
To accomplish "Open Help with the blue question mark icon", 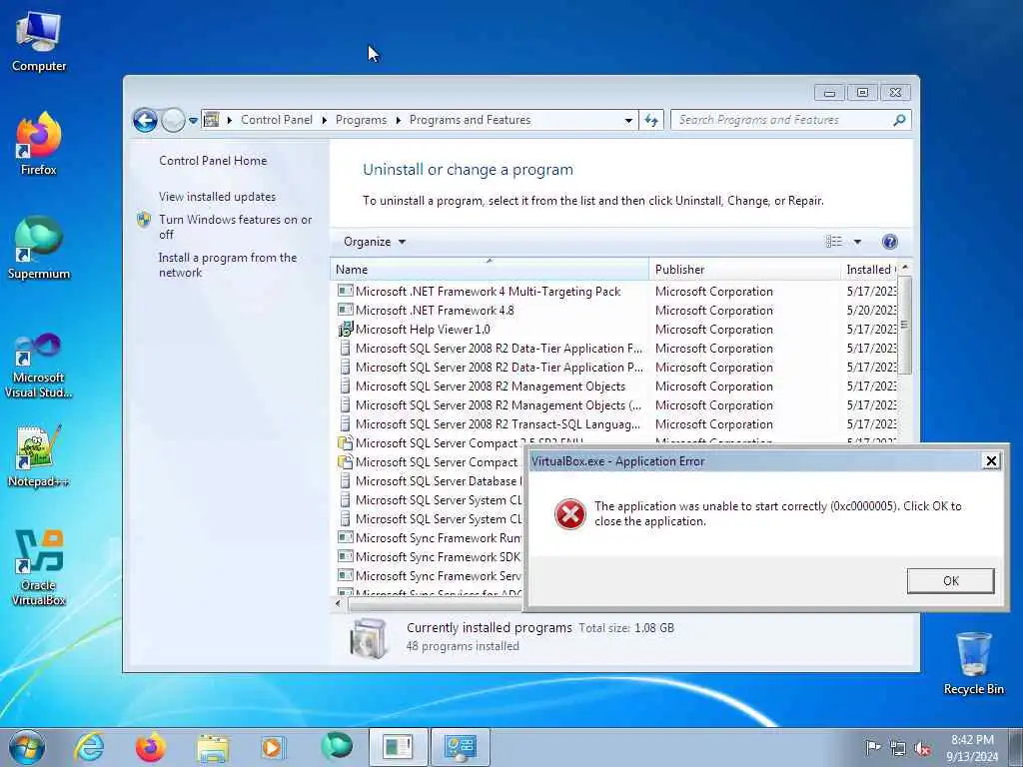I will point(889,242).
